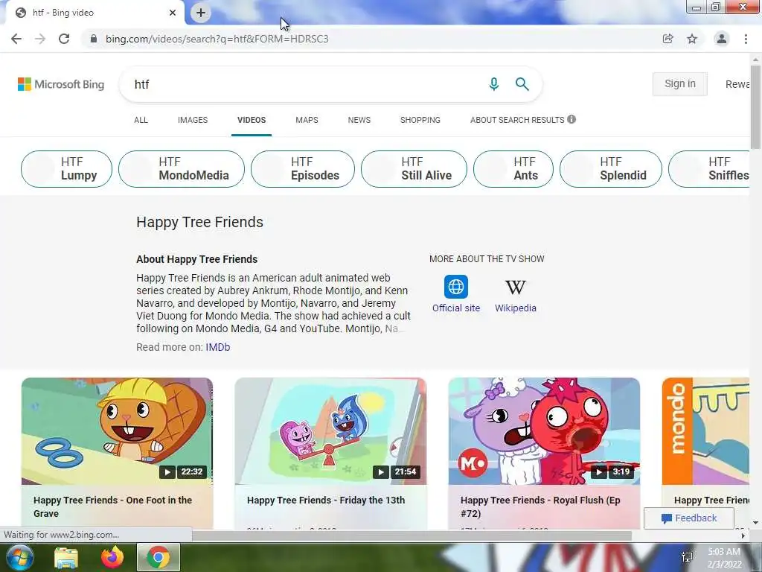Open the Feedback button
This screenshot has width=762, height=572.
[x=688, y=518]
